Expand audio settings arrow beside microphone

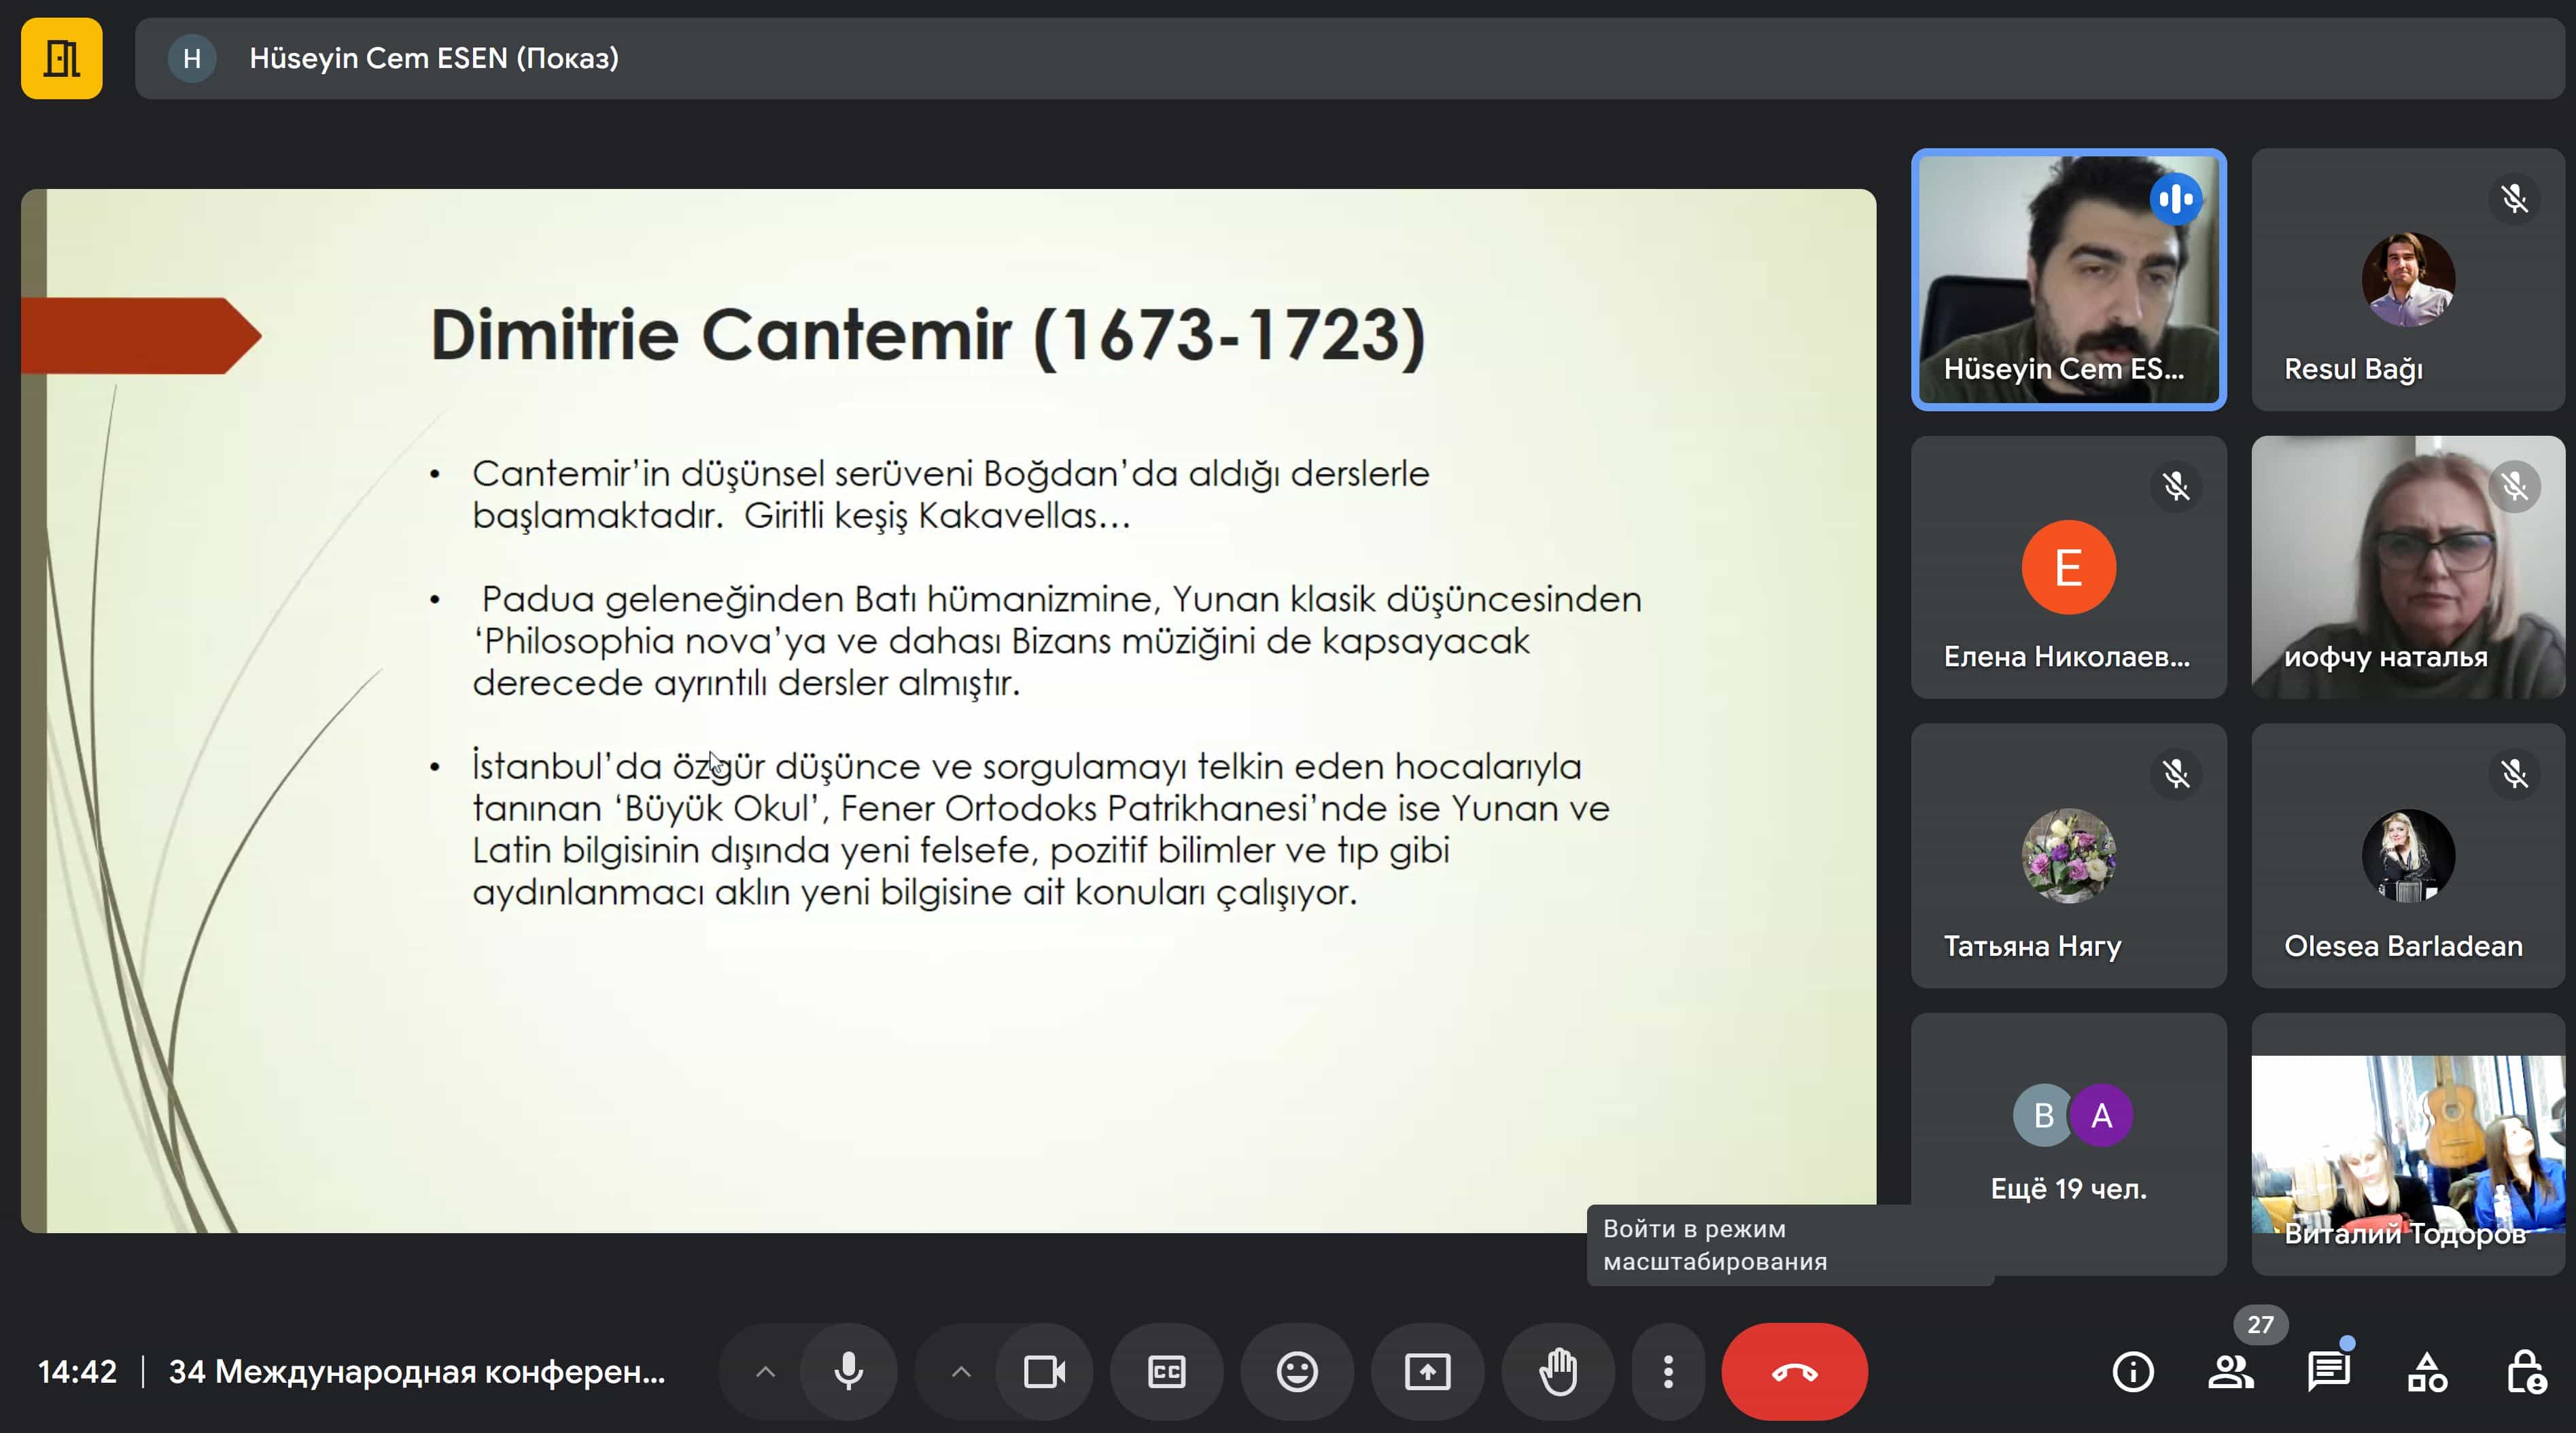pos(765,1371)
